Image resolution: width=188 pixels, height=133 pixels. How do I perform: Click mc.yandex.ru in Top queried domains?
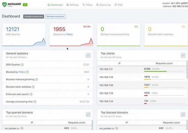(x=12, y=128)
